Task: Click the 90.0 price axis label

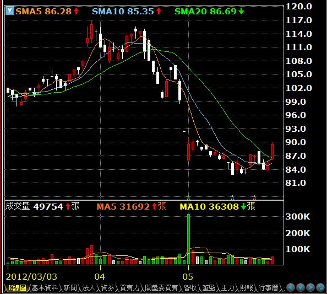Action: click(x=296, y=142)
